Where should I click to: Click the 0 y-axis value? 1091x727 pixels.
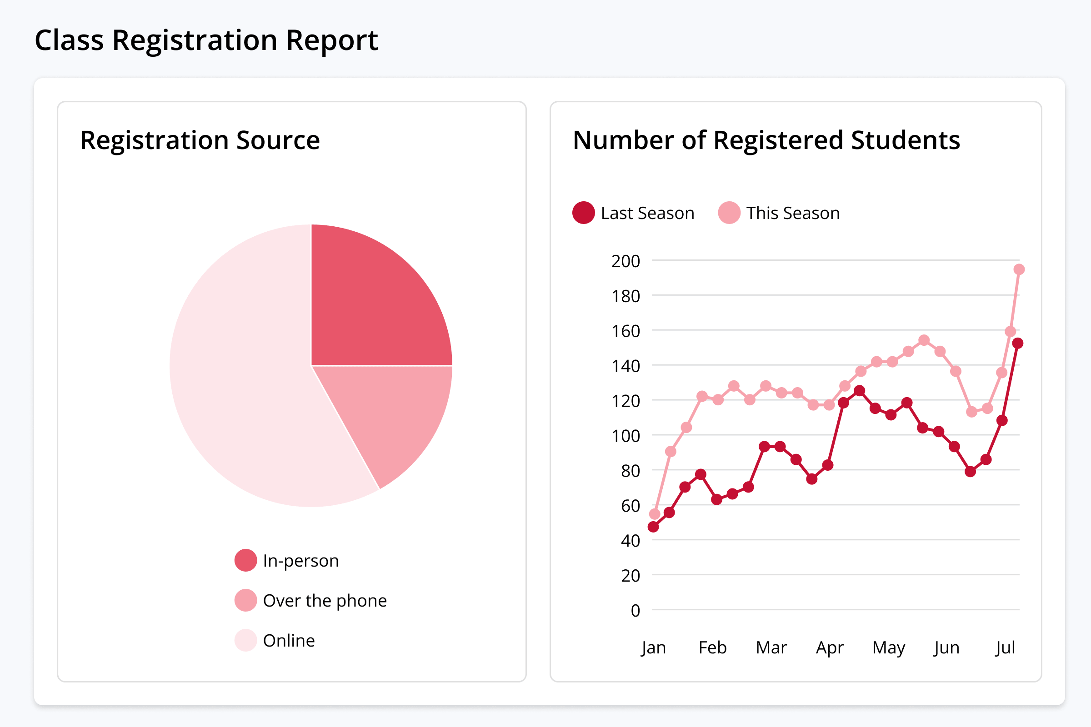(636, 611)
